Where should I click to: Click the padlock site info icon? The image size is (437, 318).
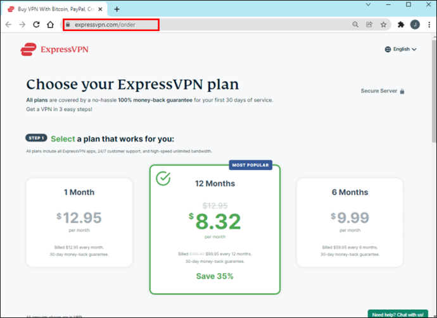click(68, 25)
